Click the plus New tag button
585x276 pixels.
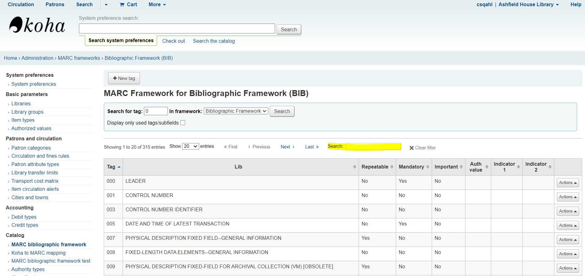pos(124,78)
